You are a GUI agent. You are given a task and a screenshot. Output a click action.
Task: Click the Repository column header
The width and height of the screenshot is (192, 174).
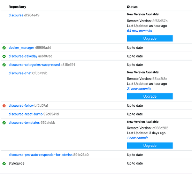pyautogui.click(x=17, y=7)
